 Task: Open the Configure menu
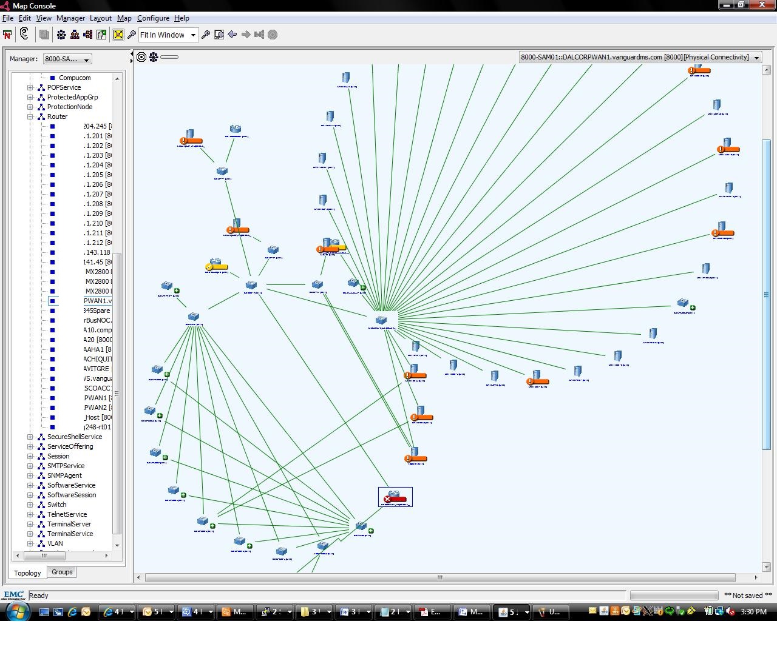[153, 18]
